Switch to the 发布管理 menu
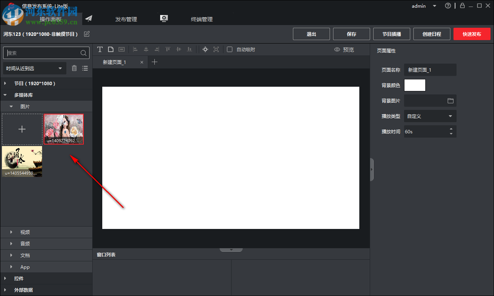Screen dimensions: 494x296 [x=126, y=18]
